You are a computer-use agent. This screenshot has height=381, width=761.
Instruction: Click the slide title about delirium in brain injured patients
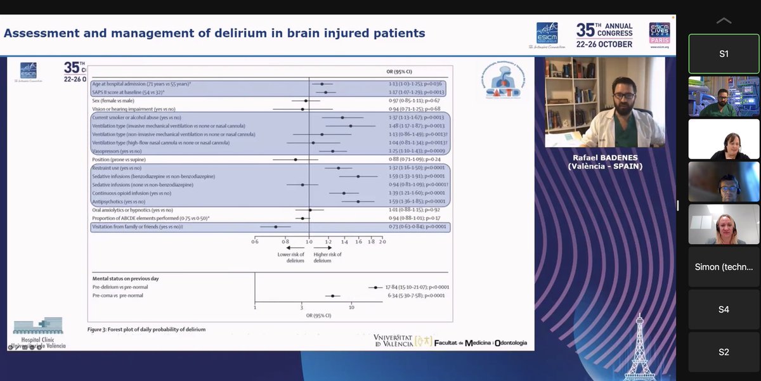[214, 32]
